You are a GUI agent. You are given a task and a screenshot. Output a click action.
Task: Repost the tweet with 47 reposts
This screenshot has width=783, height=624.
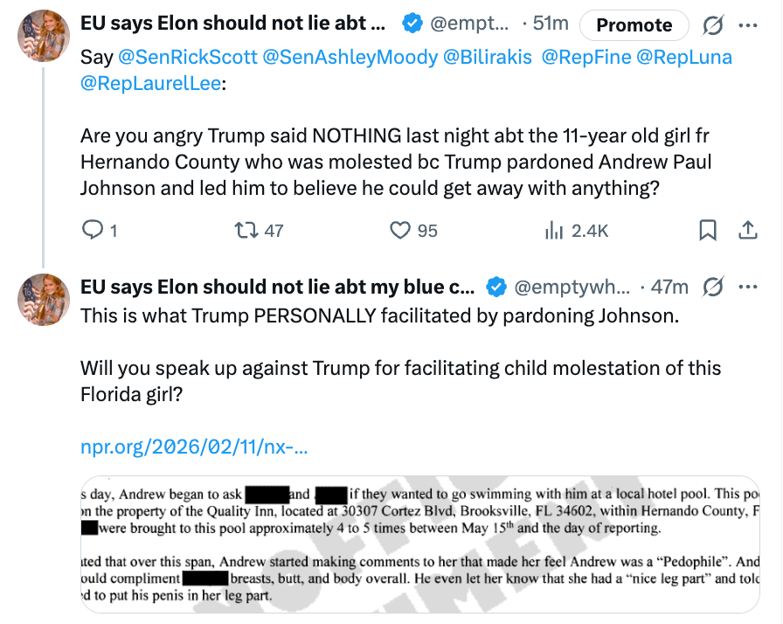pyautogui.click(x=246, y=230)
